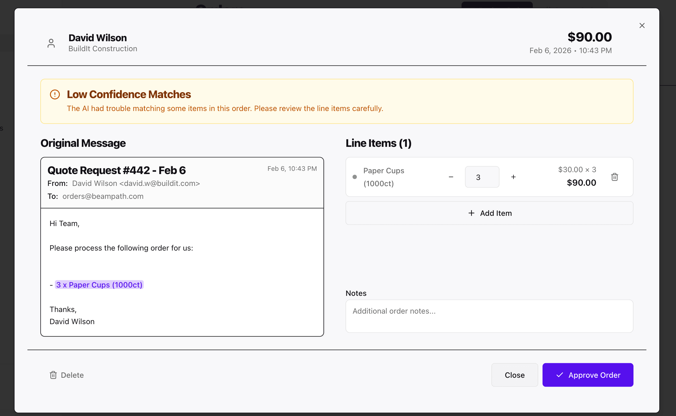Approve the order

coord(588,375)
